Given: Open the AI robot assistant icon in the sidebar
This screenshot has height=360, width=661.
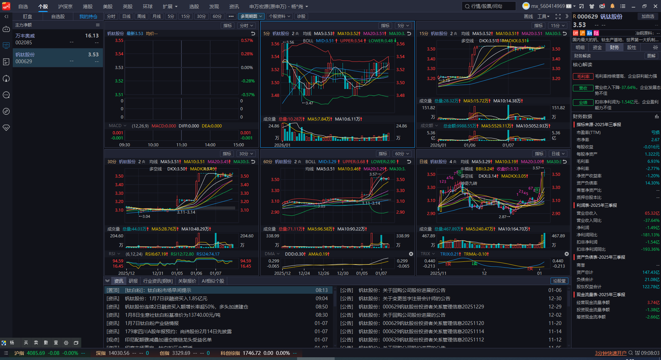Looking at the screenshot, I should [6, 29].
